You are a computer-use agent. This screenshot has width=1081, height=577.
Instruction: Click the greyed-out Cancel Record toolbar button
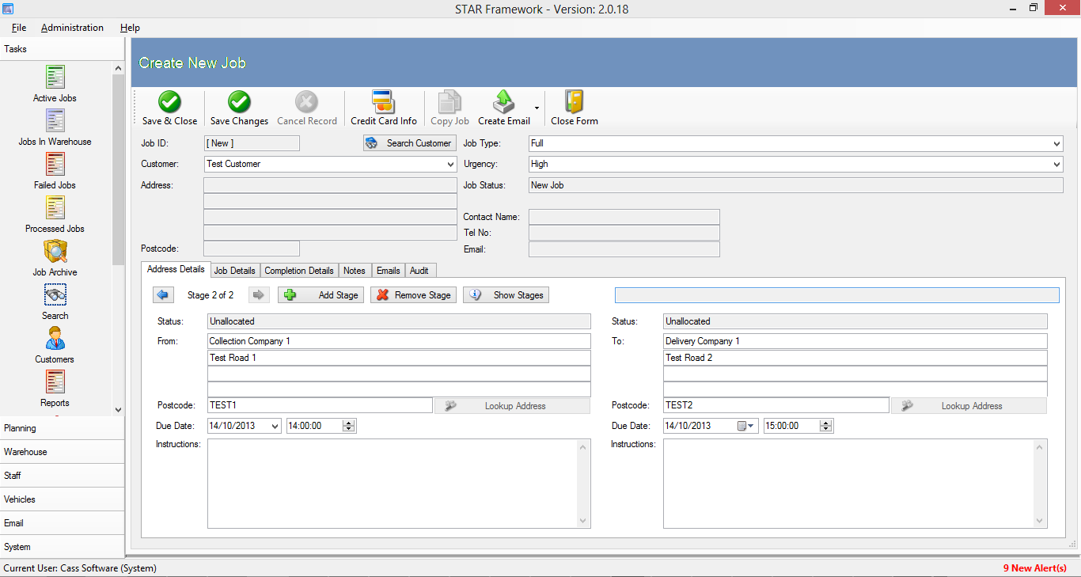coord(307,108)
